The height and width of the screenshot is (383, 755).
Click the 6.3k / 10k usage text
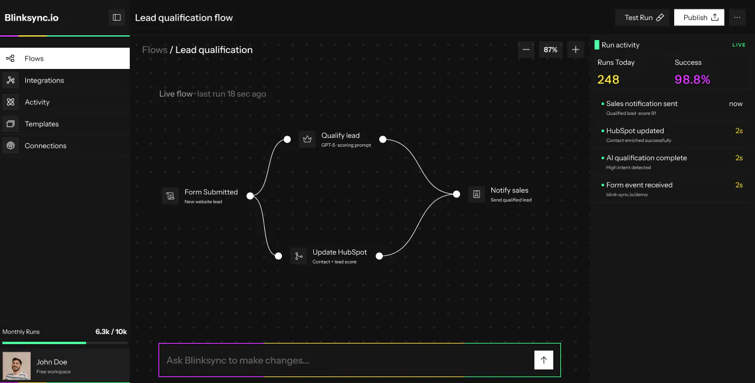tap(111, 332)
